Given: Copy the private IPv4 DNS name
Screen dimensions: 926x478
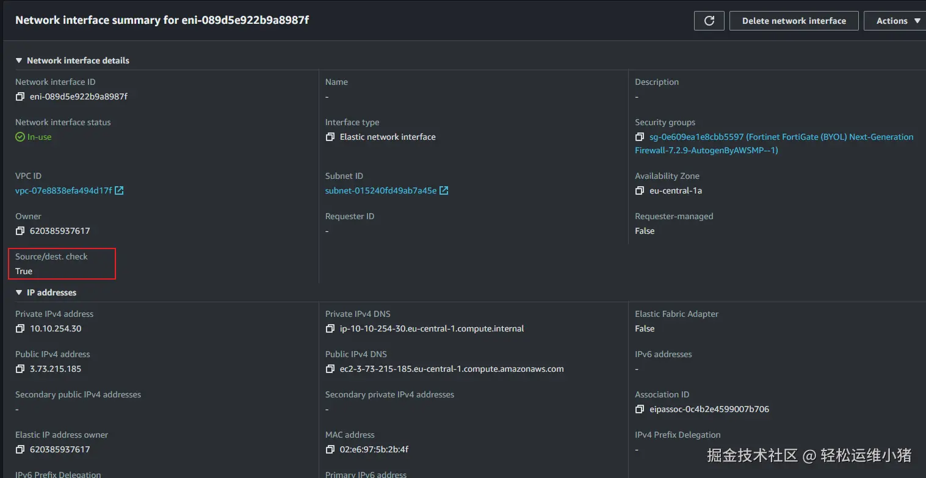Looking at the screenshot, I should (330, 328).
